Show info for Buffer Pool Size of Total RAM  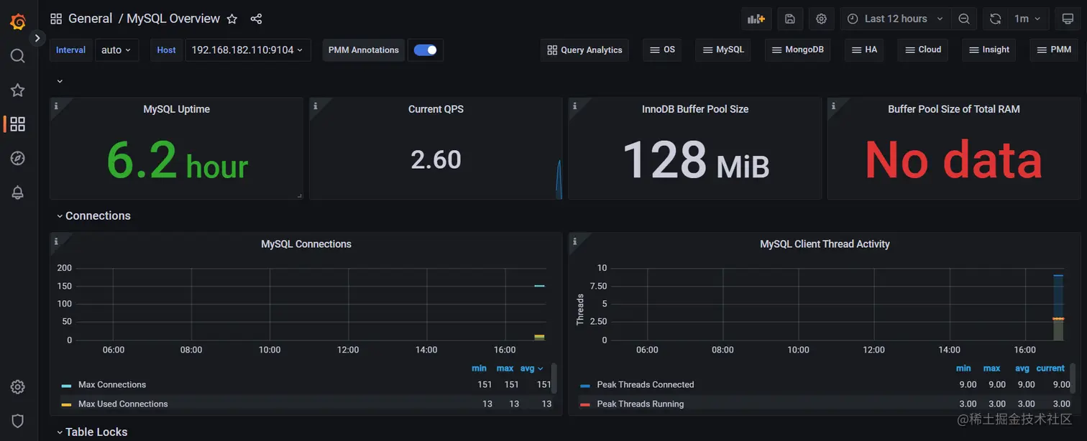[x=833, y=106]
